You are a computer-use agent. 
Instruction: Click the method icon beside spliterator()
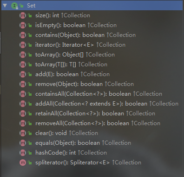point(23,163)
